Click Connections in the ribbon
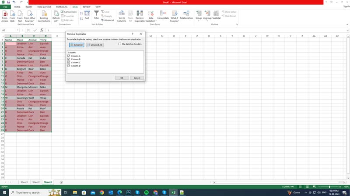This screenshot has width=350, height=196. (69, 12)
